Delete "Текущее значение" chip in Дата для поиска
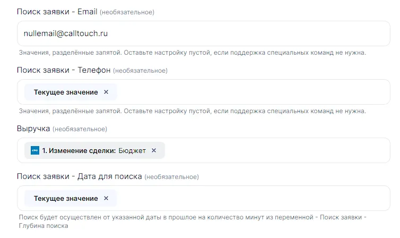This screenshot has width=400, height=238. click(x=106, y=198)
